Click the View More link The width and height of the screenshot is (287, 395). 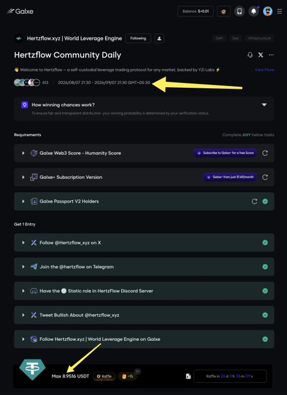click(264, 70)
